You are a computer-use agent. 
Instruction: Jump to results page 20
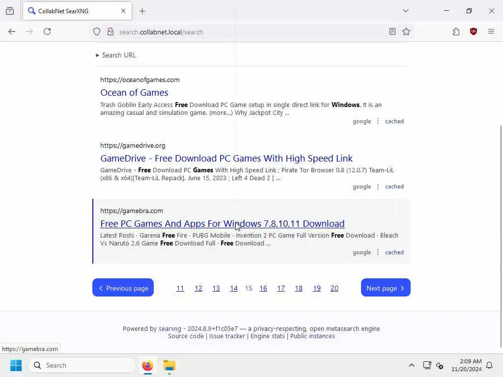pos(334,288)
